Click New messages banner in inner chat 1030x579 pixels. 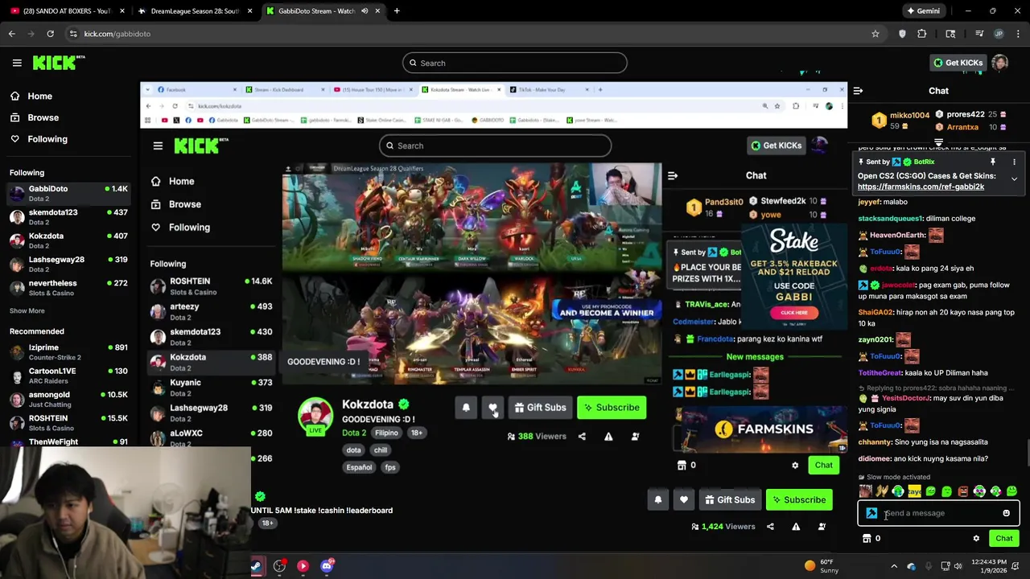[x=755, y=356]
